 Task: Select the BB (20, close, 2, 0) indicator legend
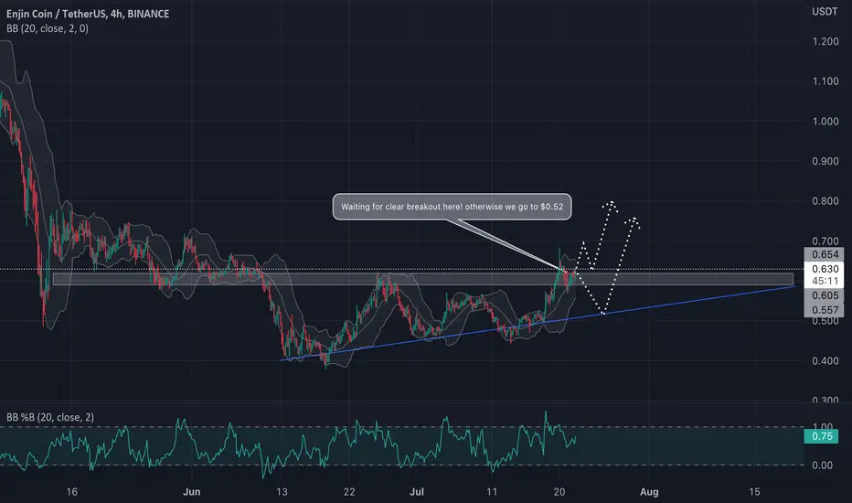point(48,29)
